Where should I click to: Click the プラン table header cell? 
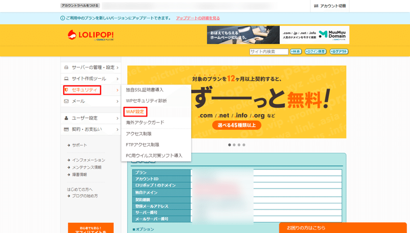[x=161, y=173]
